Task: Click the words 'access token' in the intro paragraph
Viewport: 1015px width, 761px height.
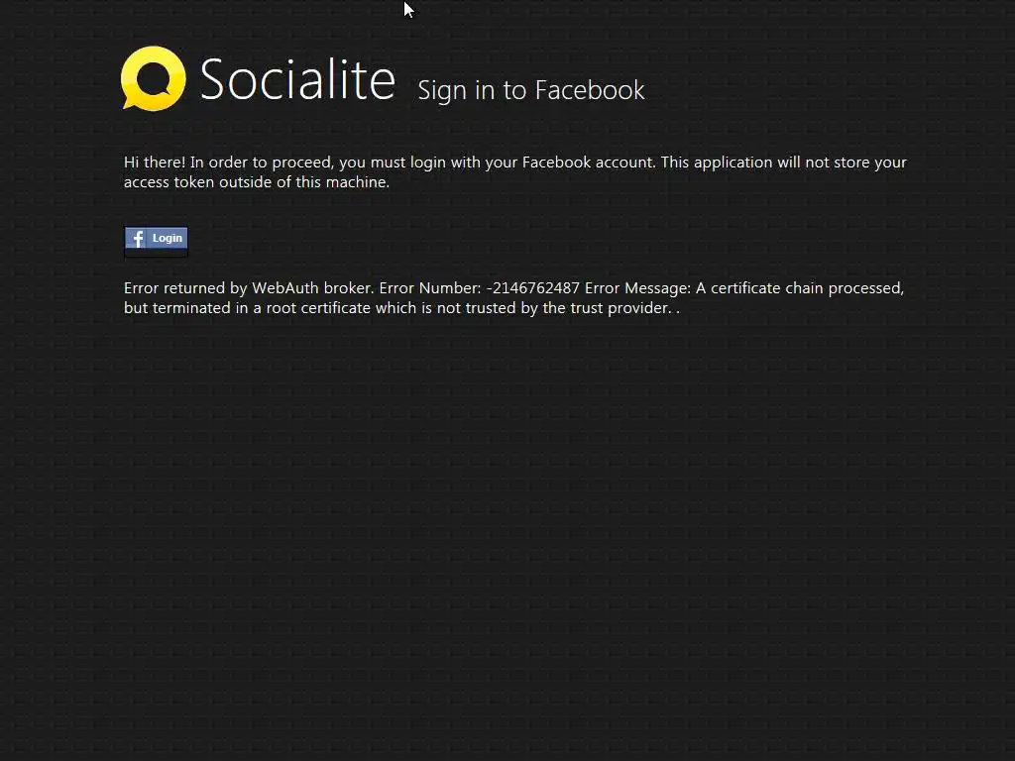Action: 169,182
